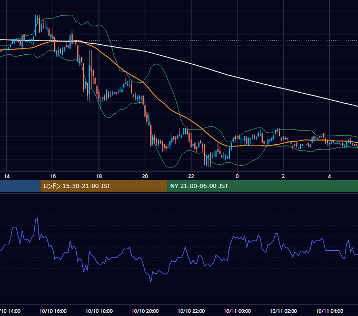Click the NY 21:00-06:00 JST session bar
Image resolution: width=358 pixels, height=316 pixels.
coord(263,186)
